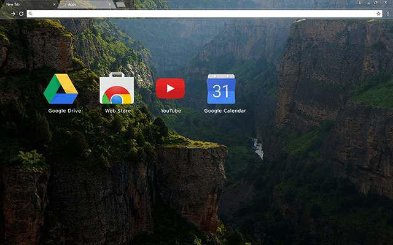Open a new tab with the new-tab button
The image size is (393, 245).
(121, 4)
